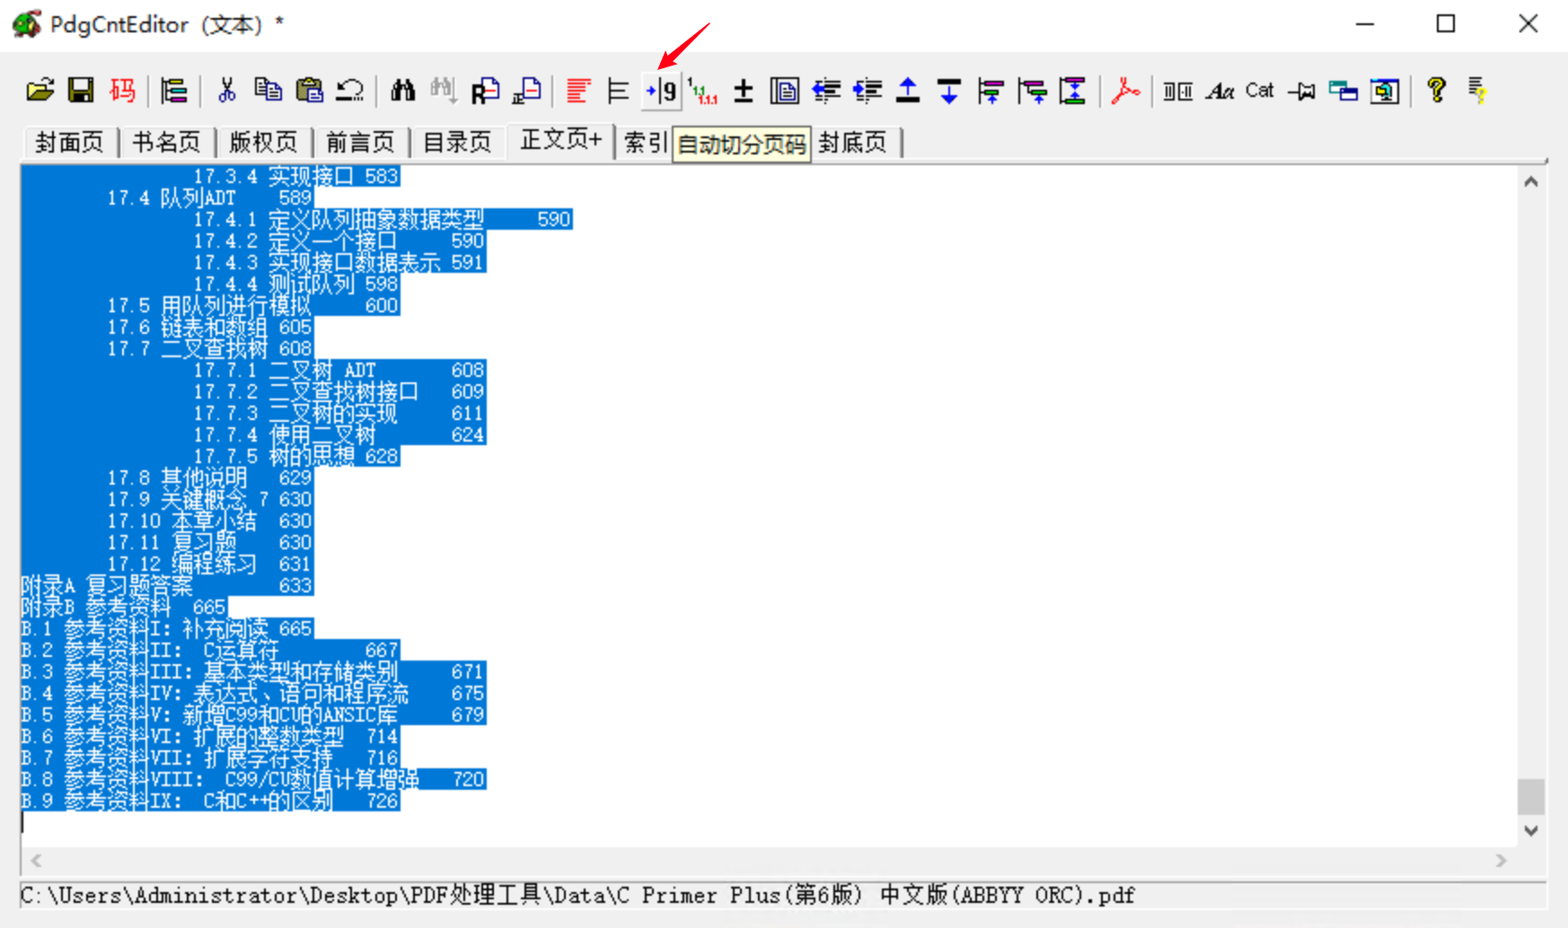Click the horizontal scrollbar left arrow
The height and width of the screenshot is (928, 1568).
tap(36, 861)
